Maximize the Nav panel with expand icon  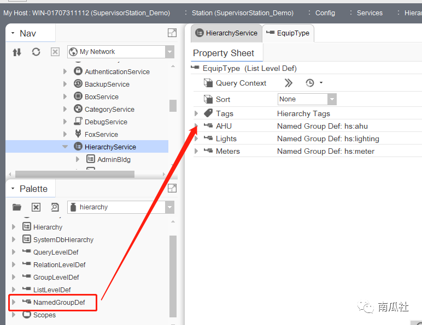[172, 33]
